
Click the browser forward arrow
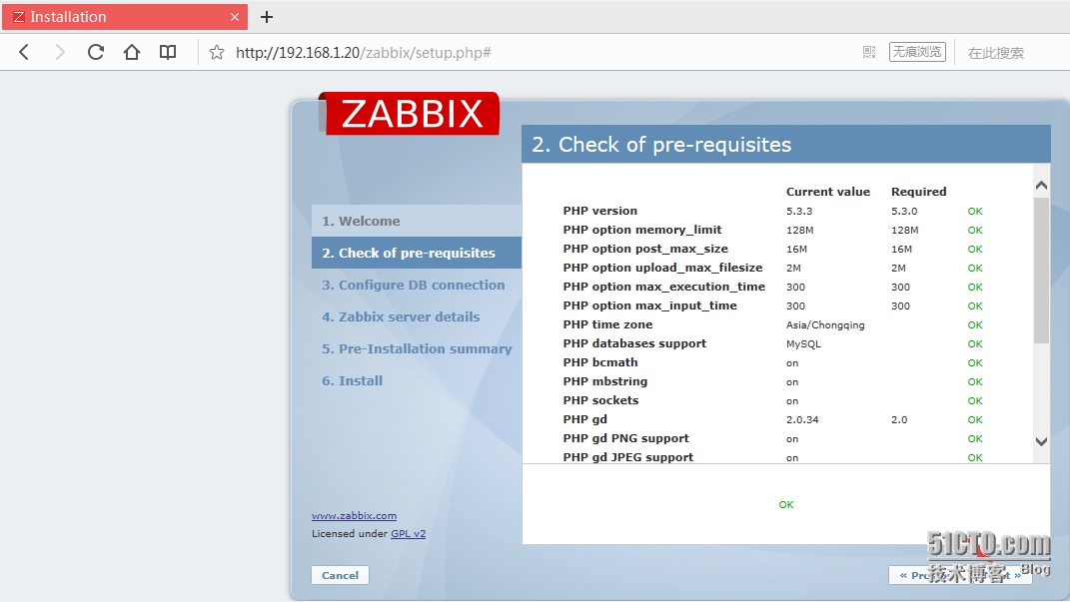click(x=59, y=53)
